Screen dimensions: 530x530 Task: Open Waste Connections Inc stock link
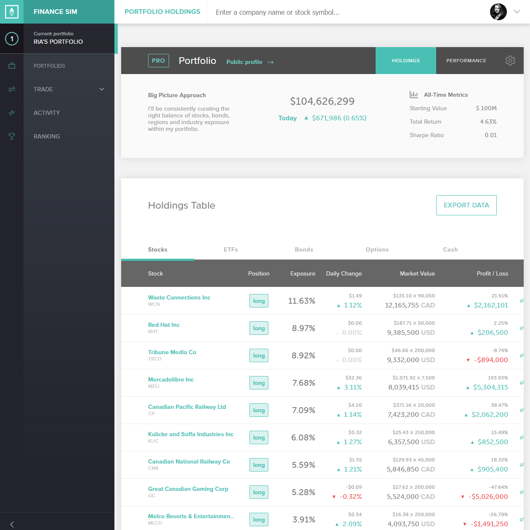[179, 297]
